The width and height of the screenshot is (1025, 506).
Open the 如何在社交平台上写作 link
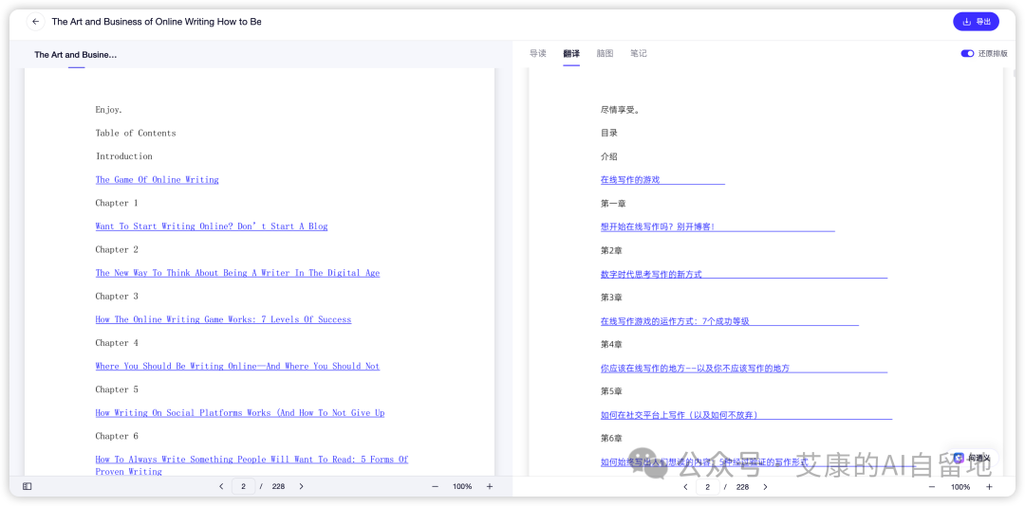coord(680,415)
